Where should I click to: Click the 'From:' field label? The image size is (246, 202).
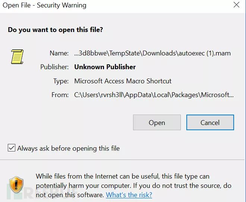tap(60, 94)
